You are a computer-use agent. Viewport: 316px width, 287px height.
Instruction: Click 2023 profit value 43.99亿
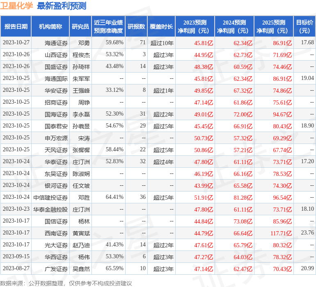tap(204, 185)
